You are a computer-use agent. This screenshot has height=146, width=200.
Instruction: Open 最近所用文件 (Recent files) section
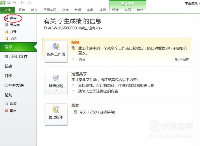16,57
